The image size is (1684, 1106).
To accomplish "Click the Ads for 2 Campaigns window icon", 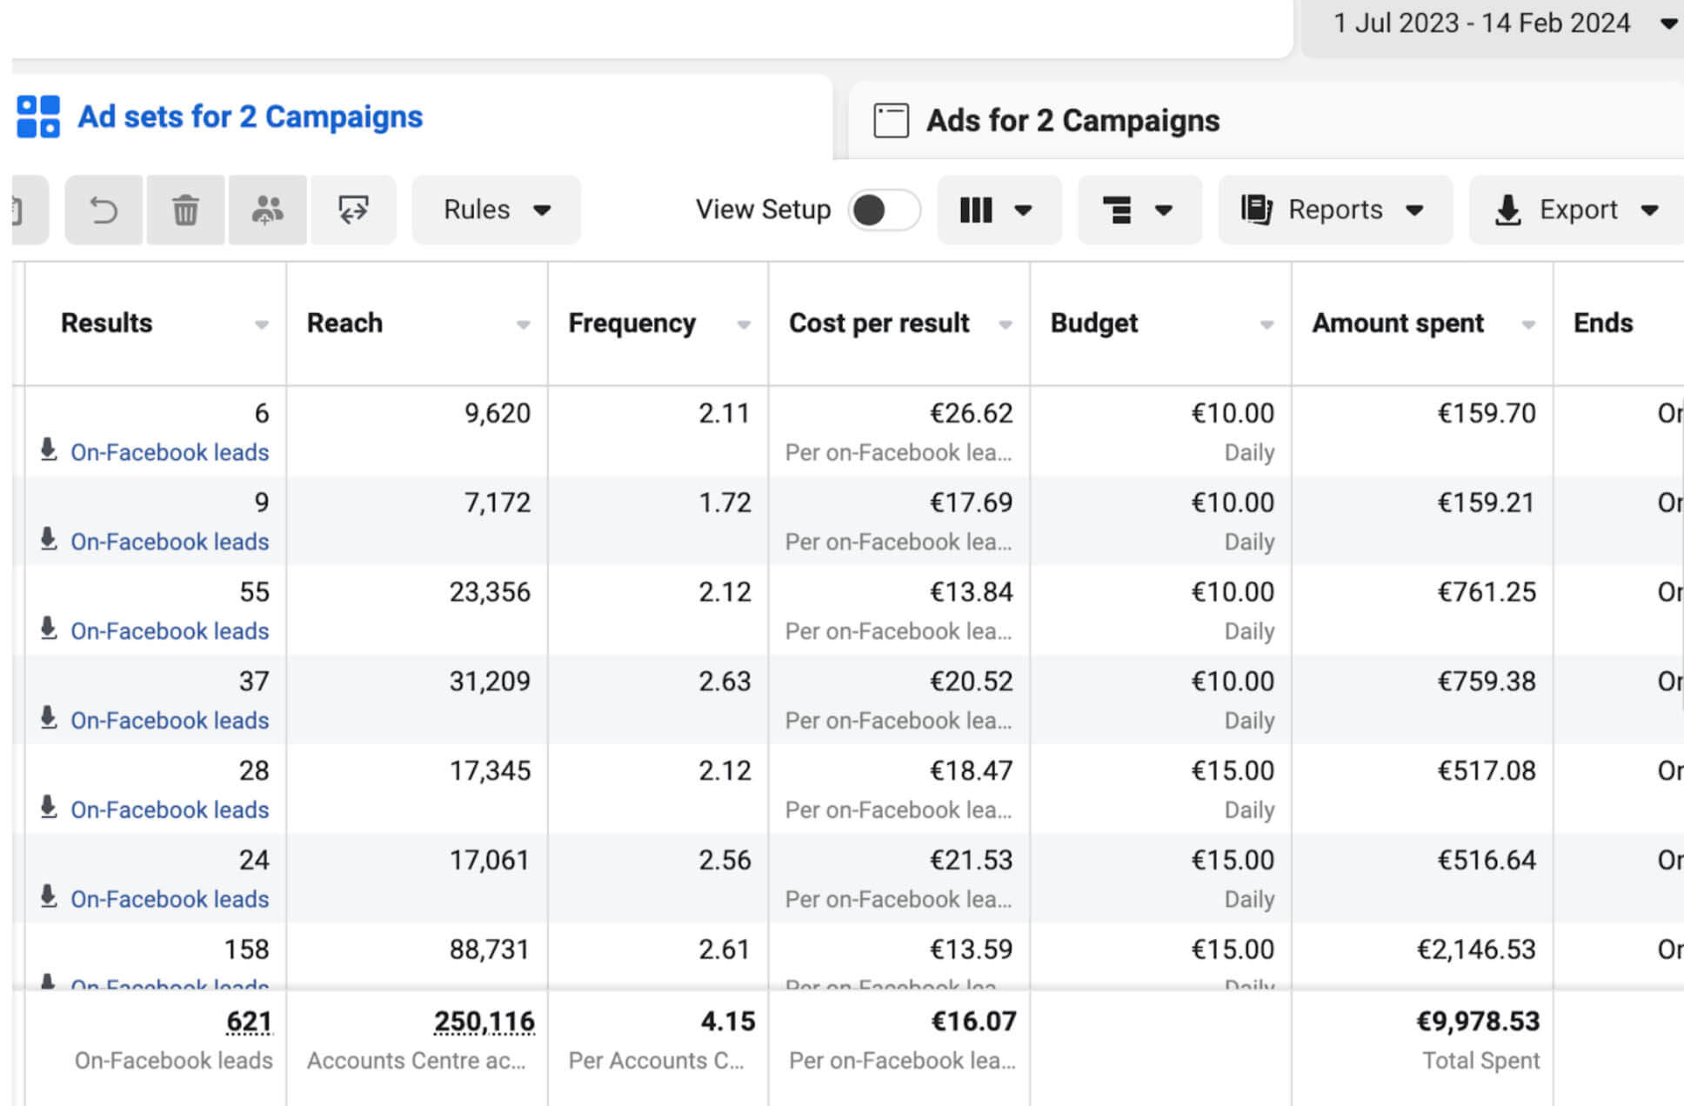I will click(x=891, y=120).
